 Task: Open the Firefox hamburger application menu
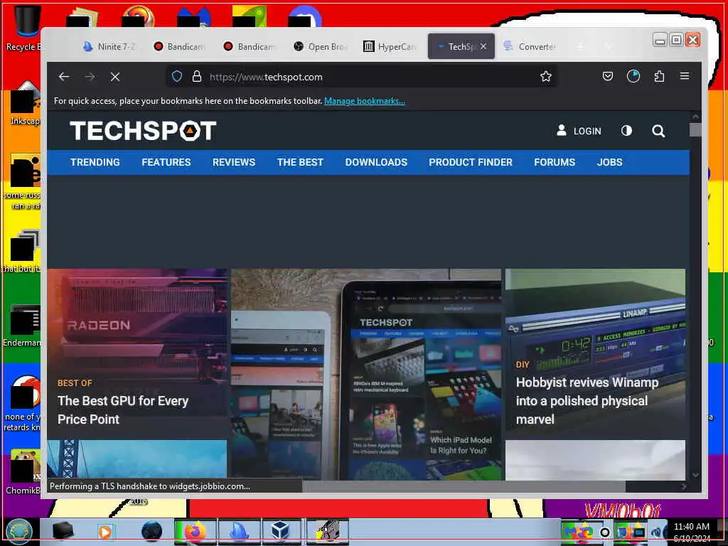tap(685, 76)
